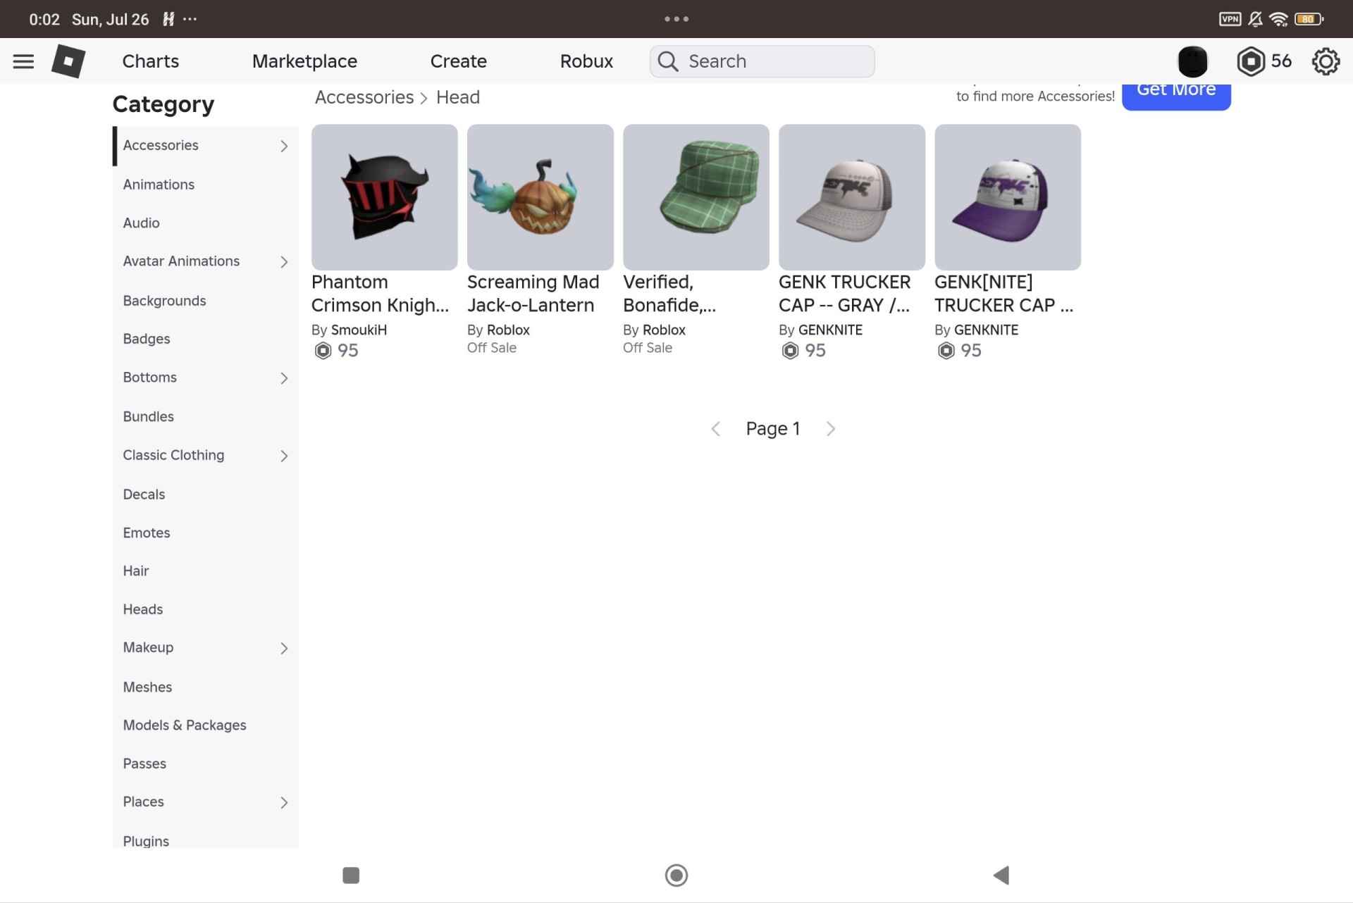Viewport: 1353px width, 903px height.
Task: Click the Page 1 label
Action: click(x=772, y=429)
